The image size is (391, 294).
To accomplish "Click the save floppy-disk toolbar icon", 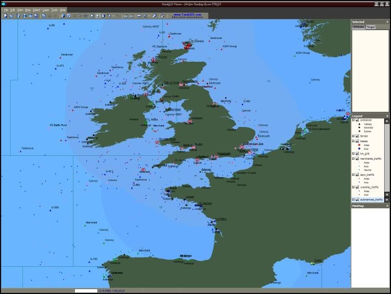I will pos(18,16).
